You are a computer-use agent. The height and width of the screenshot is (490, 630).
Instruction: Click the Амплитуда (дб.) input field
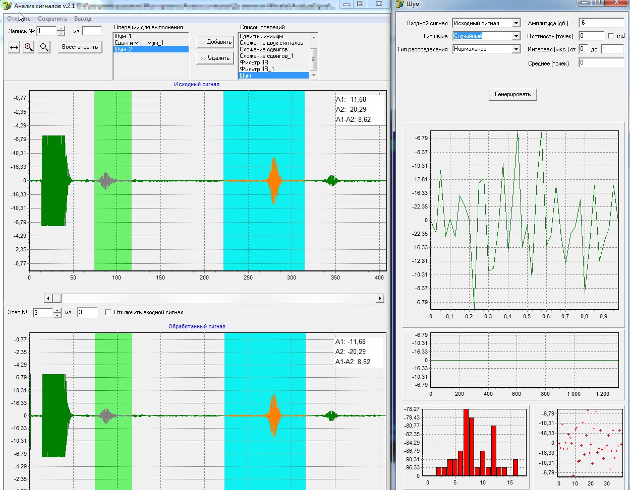coord(601,23)
